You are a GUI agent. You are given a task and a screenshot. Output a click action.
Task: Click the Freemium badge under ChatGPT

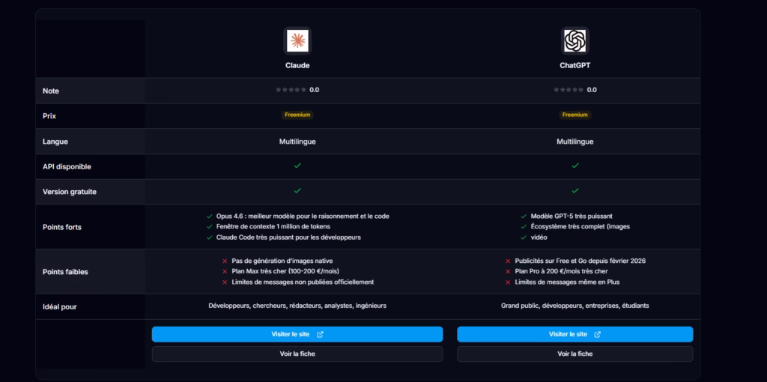coord(575,115)
